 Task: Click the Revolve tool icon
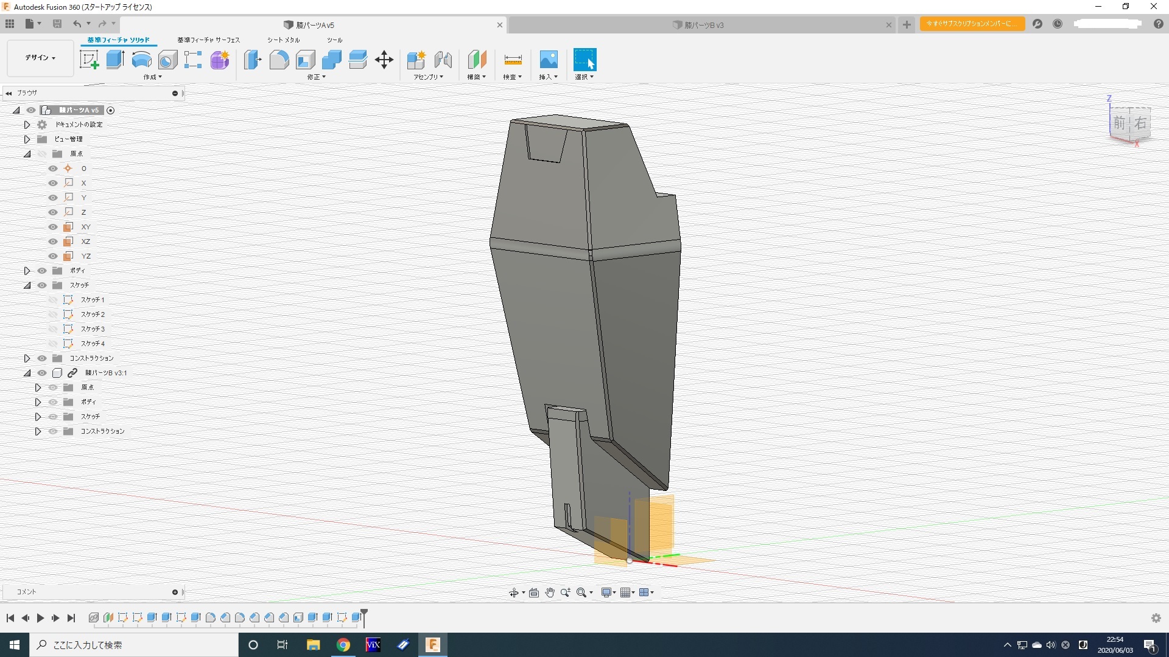pyautogui.click(x=141, y=60)
